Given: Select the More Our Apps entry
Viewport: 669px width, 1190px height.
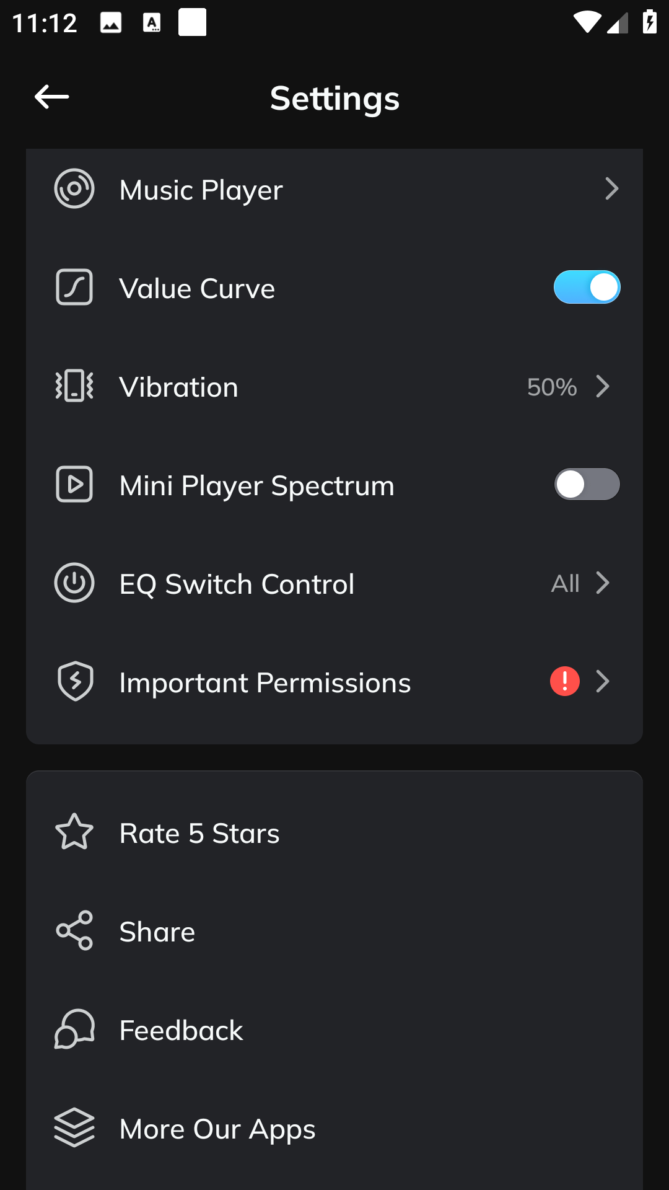Looking at the screenshot, I should coord(217,1129).
